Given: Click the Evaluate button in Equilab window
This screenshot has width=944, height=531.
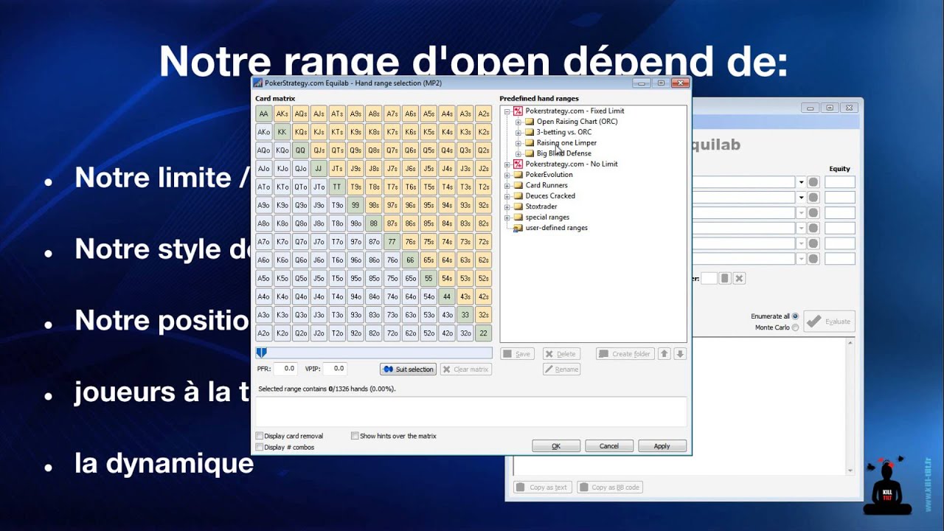Looking at the screenshot, I should coord(829,322).
